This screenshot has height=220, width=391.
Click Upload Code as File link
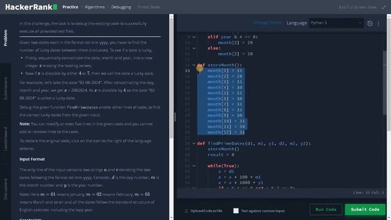206,211
